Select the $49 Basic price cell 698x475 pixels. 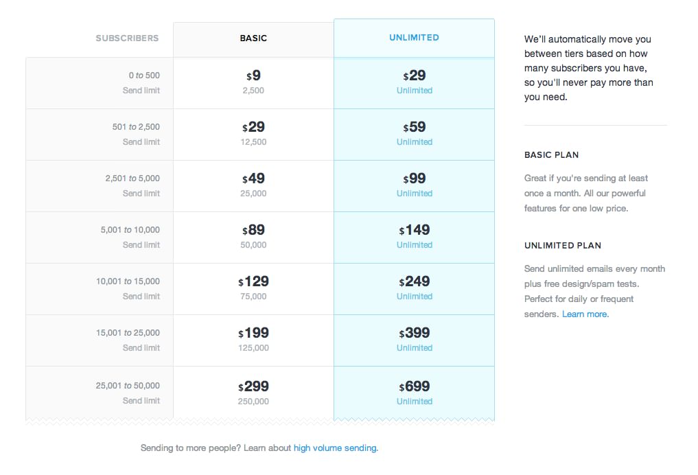coord(253,185)
